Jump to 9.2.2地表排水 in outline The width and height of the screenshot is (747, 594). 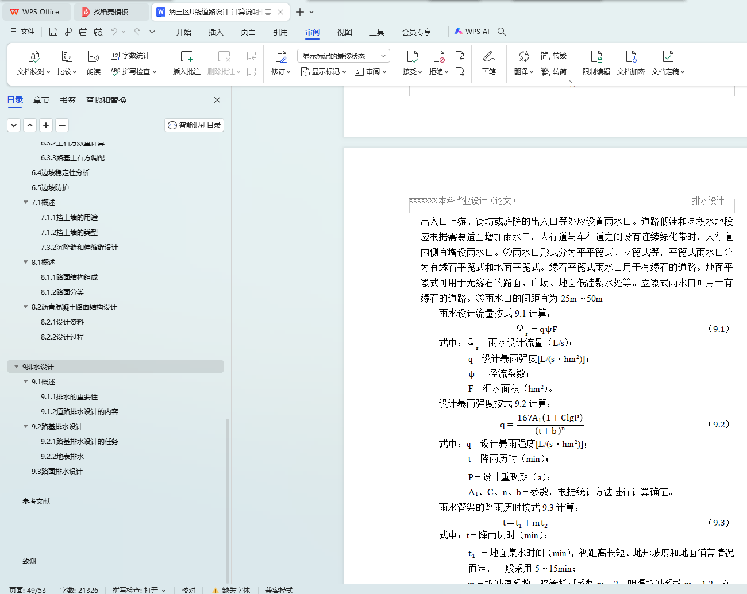[62, 456]
